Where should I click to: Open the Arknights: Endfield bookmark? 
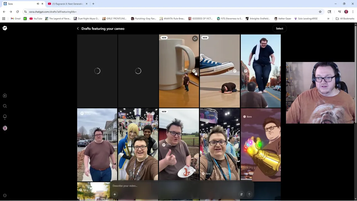(257, 19)
